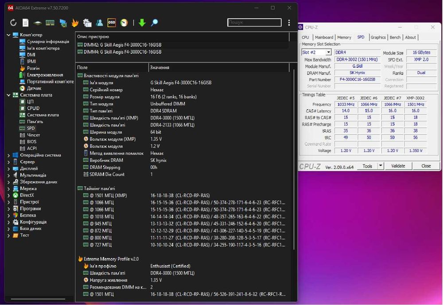Click the Опис пристрою header
Viewport: 443px width, 305px height.
pyautogui.click(x=182, y=37)
